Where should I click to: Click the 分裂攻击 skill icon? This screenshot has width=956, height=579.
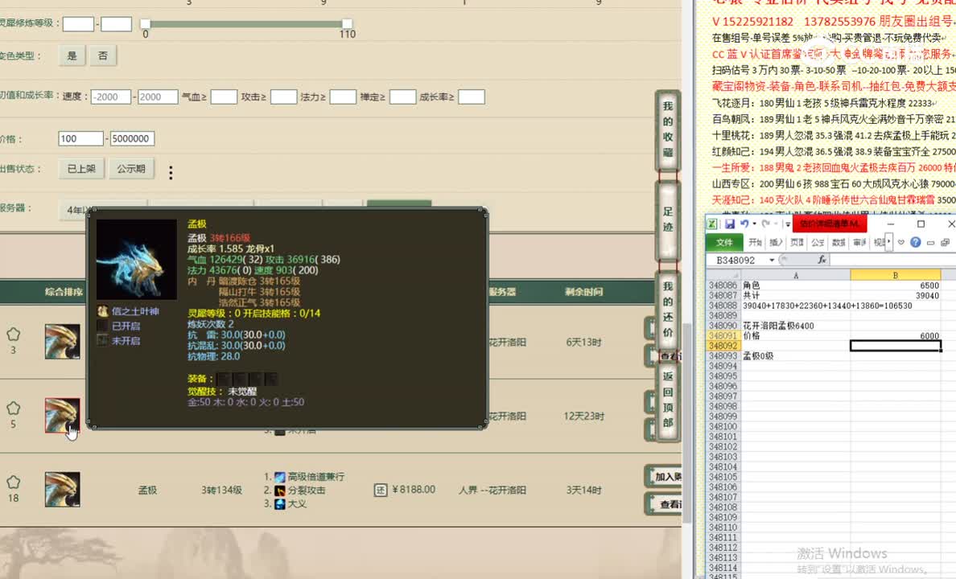pos(279,491)
